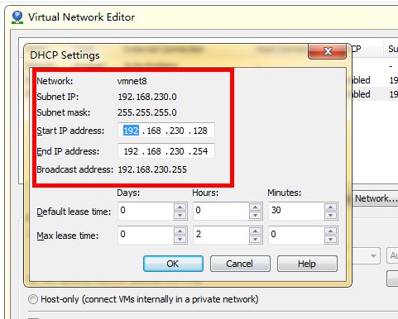The width and height of the screenshot is (398, 319).
Task: Click the End IP address last octet 254
Action: click(x=200, y=151)
